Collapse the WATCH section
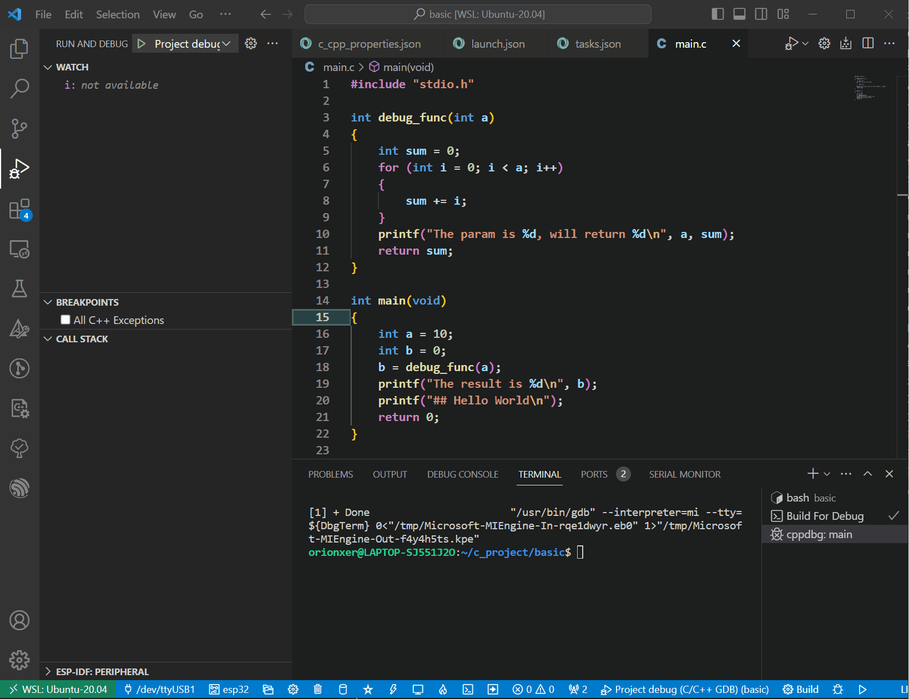909x699 pixels. tap(48, 67)
